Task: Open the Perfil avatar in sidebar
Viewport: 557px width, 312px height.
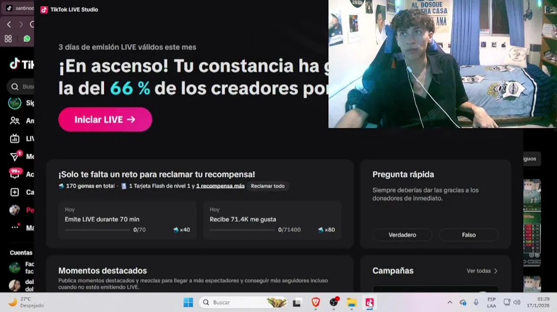Action: [15, 210]
